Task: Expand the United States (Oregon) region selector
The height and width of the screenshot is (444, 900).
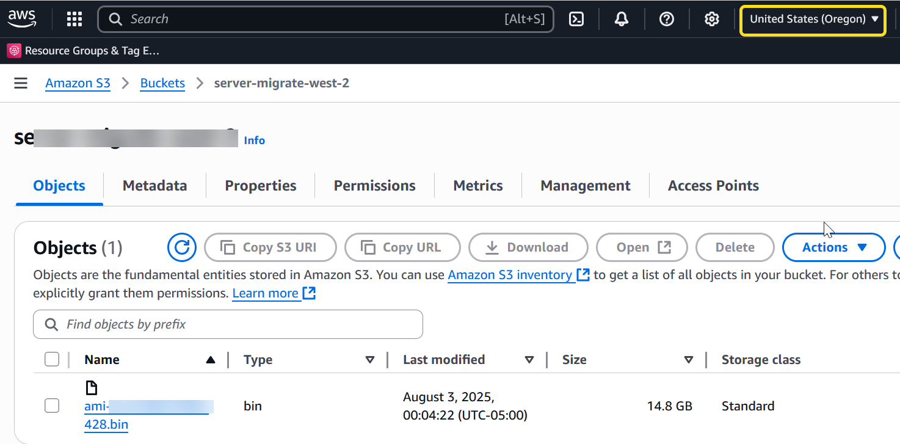Action: click(x=813, y=19)
